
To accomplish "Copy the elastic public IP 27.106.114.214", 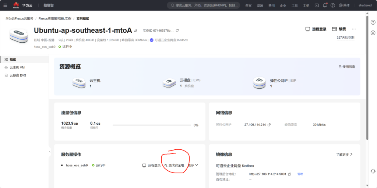I will (269, 125).
